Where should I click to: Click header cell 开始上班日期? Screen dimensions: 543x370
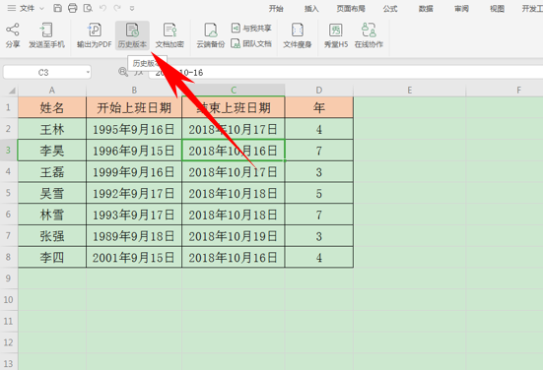(x=134, y=107)
